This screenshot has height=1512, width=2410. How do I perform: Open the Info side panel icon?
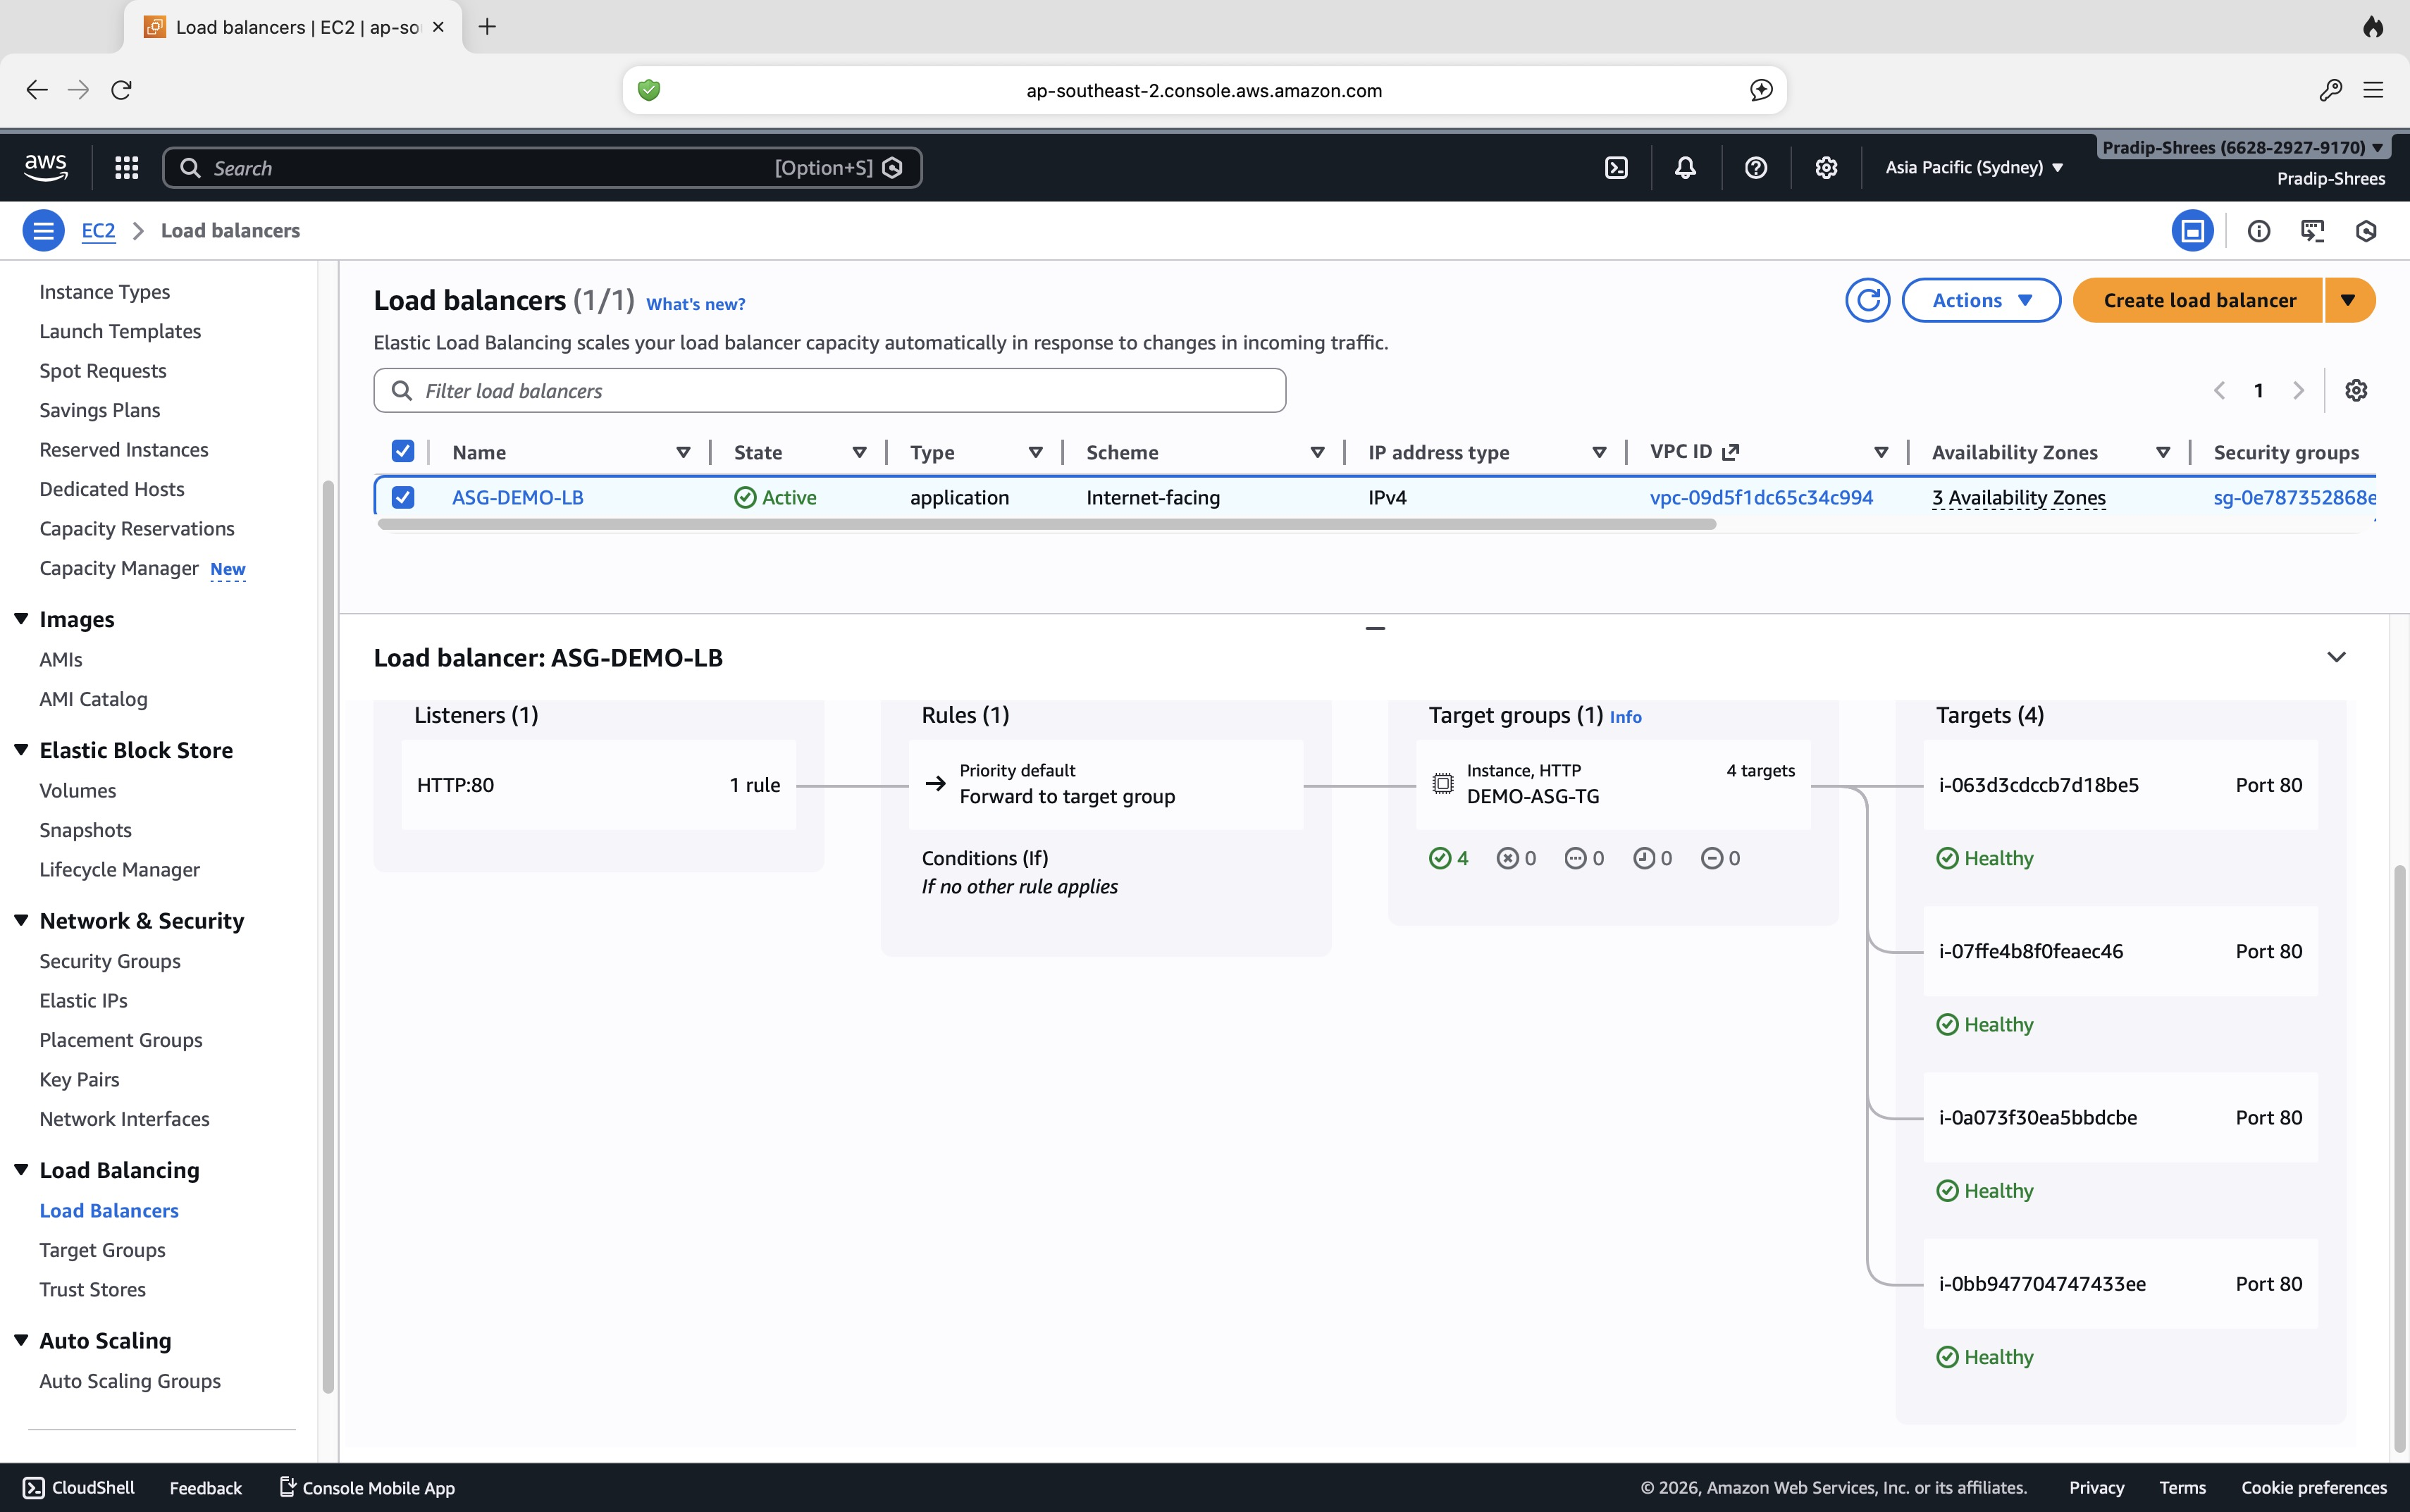coord(2259,230)
